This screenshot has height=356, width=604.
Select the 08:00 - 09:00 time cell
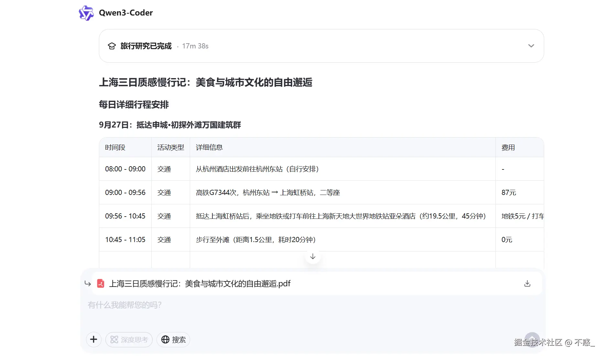pyautogui.click(x=125, y=169)
